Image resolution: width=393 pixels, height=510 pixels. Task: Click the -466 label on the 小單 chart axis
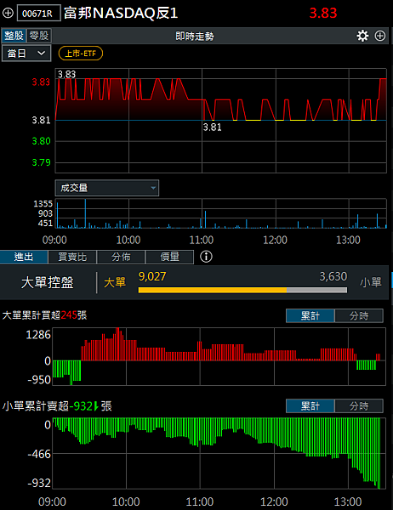click(39, 454)
